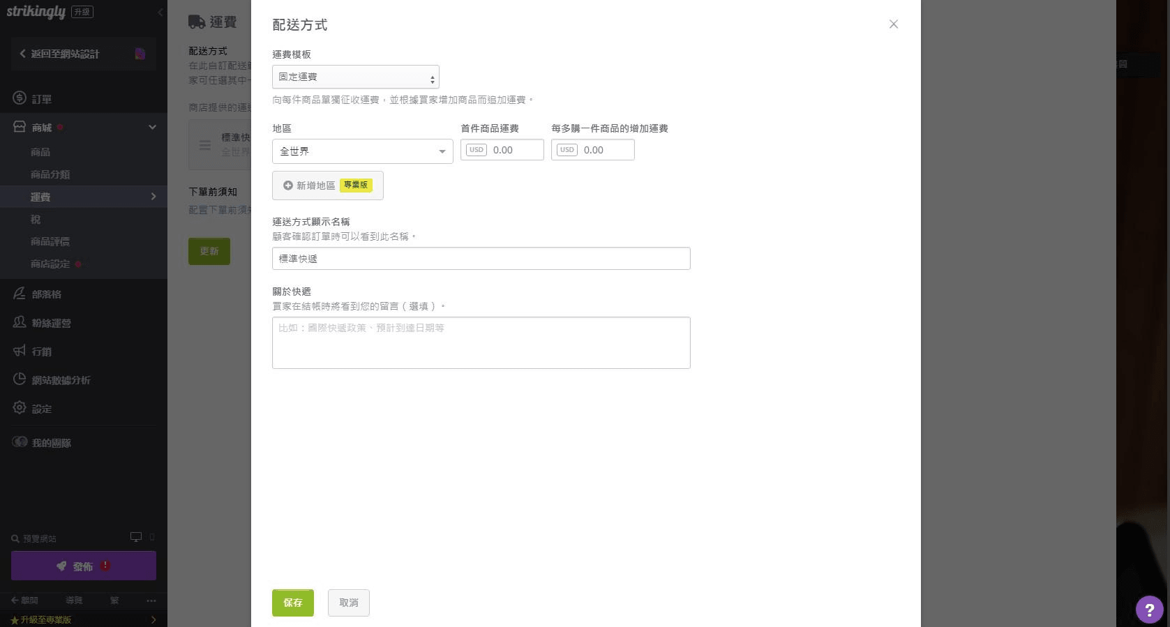Edit the 運送方式顯示名稱 field containing 標準快遞
1170x627 pixels.
(x=481, y=259)
